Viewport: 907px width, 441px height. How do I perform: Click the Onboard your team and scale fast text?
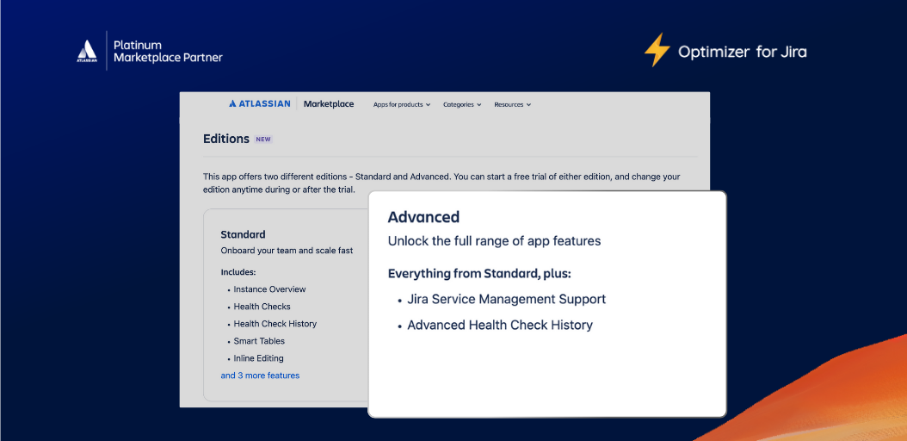(287, 251)
